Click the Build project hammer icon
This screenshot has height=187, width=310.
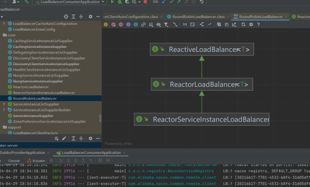27,2
